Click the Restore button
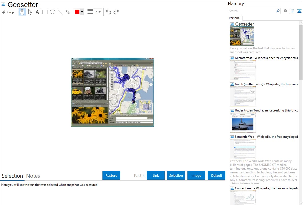Image resolution: width=303 pixels, height=205 pixels. (111, 175)
